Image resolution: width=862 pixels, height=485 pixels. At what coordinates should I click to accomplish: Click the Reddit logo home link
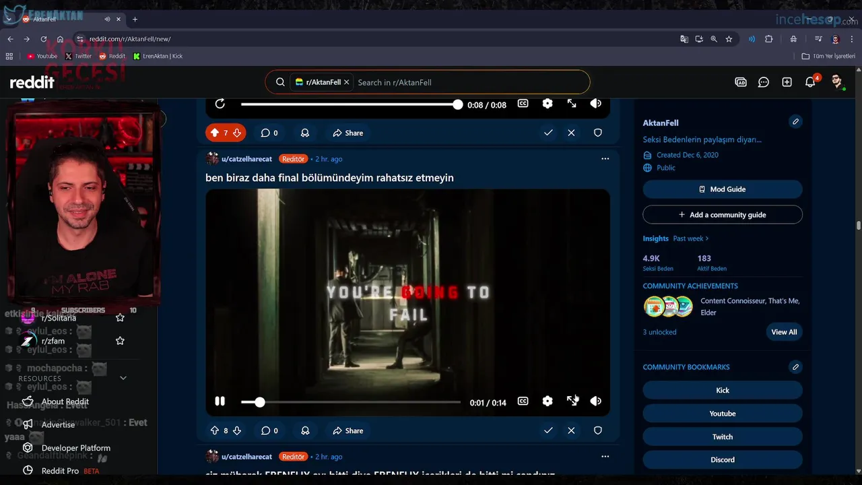click(32, 82)
